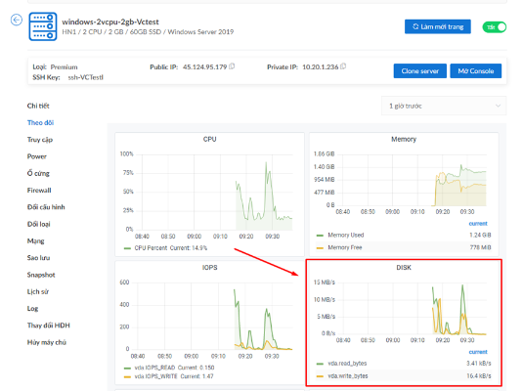Click the IOPS chart title
This screenshot has height=391, width=523.
click(x=209, y=267)
